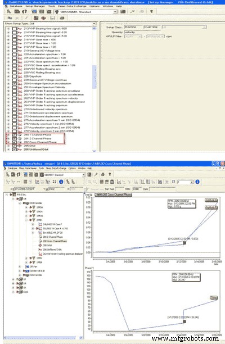The height and width of the screenshot is (344, 225).
Task: Click the help question-mark icon in top toolbar
Action: (x=151, y=11)
